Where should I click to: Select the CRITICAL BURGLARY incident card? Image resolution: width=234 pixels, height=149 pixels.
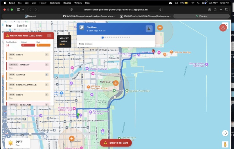point(28,104)
